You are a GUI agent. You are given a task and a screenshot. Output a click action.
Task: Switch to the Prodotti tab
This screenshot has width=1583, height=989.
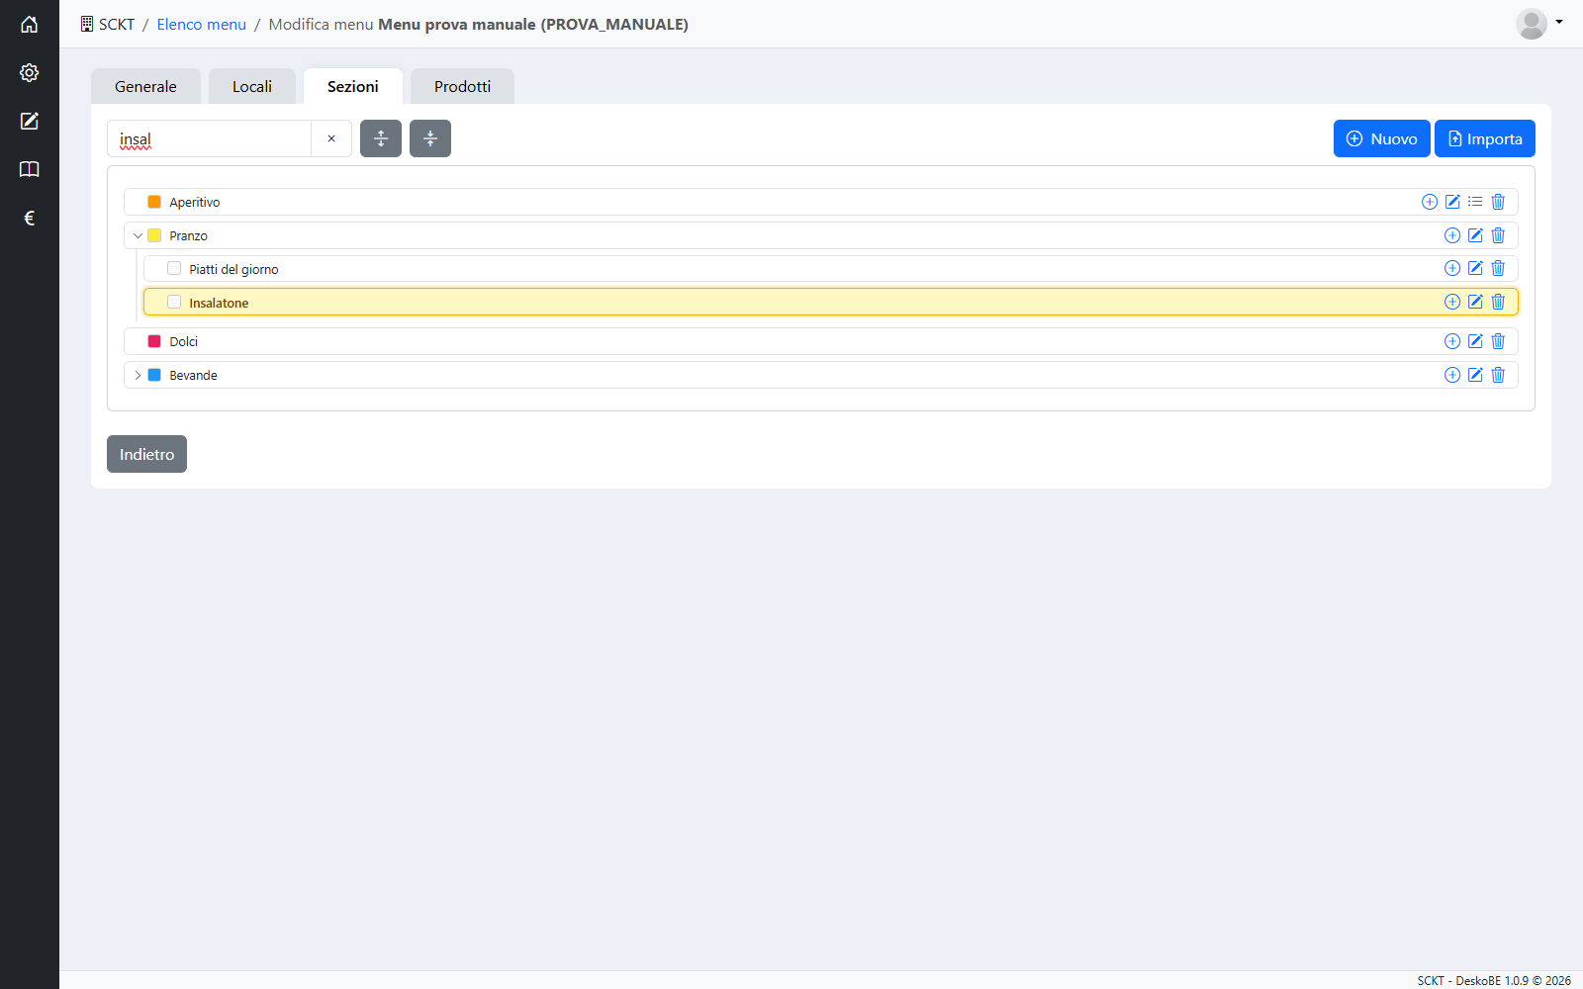462,86
